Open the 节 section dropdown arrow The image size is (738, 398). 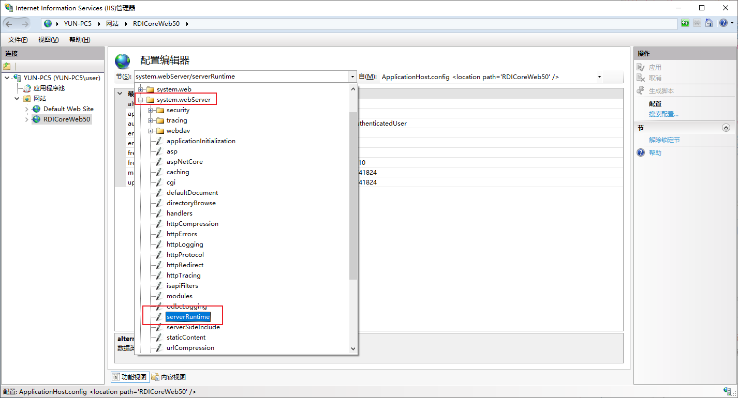(352, 77)
